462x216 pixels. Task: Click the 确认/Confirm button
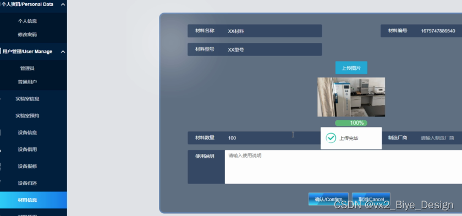[328, 199]
